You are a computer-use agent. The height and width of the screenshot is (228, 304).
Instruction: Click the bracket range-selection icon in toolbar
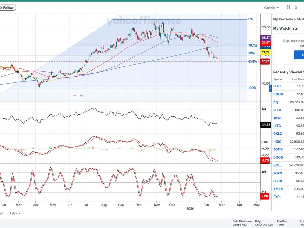(x=288, y=7)
